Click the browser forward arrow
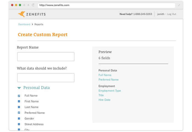Viewport: 192px width, 132px height. pos(28,5)
